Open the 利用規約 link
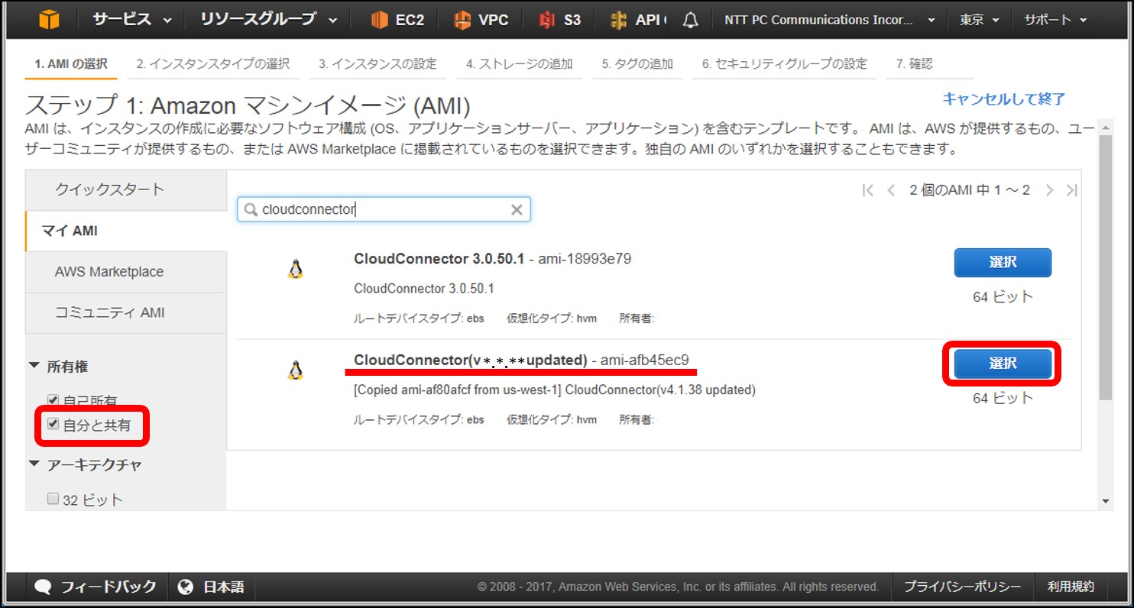This screenshot has height=608, width=1134. pos(1071,587)
